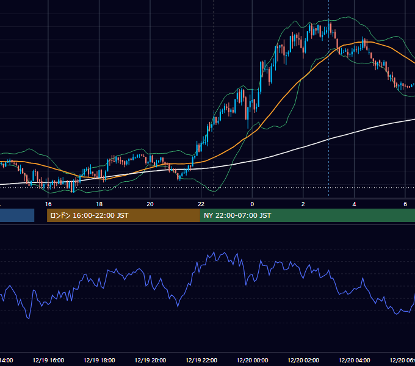415x366 pixels.
Task: Click the 12/20 04:00 date label
Action: 354,360
